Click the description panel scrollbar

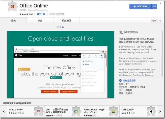click(162, 53)
